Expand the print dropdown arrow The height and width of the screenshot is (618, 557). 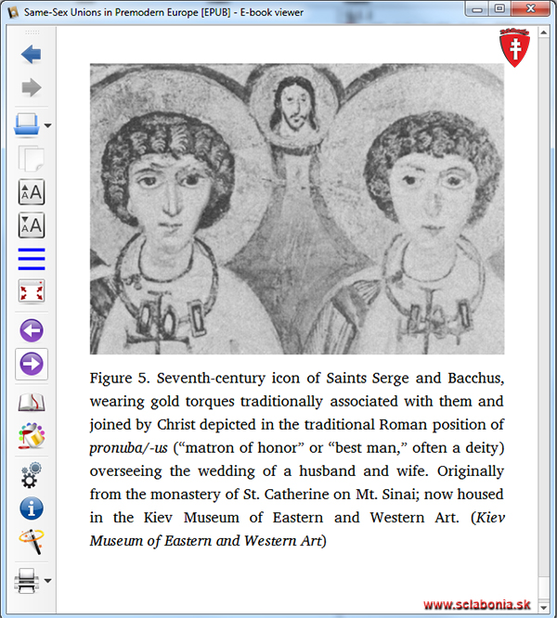coord(47,582)
